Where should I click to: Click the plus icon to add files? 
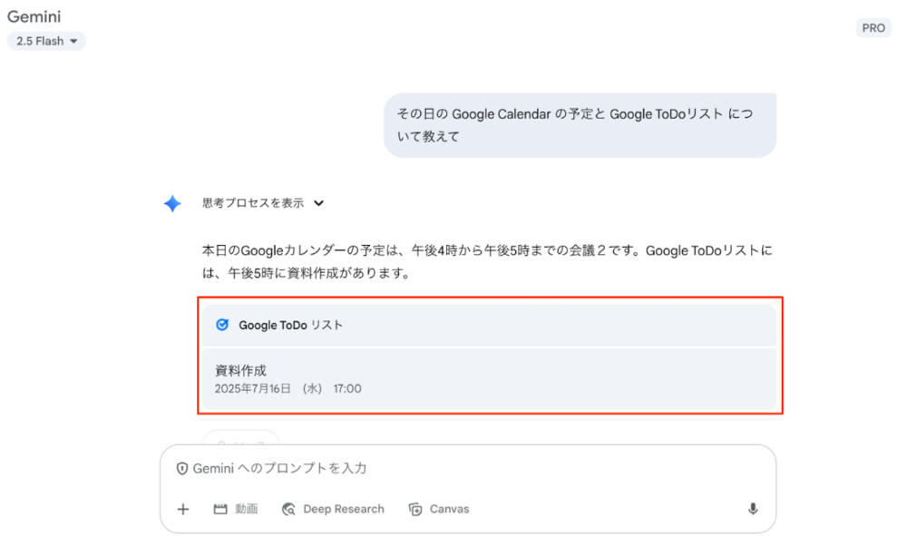183,509
